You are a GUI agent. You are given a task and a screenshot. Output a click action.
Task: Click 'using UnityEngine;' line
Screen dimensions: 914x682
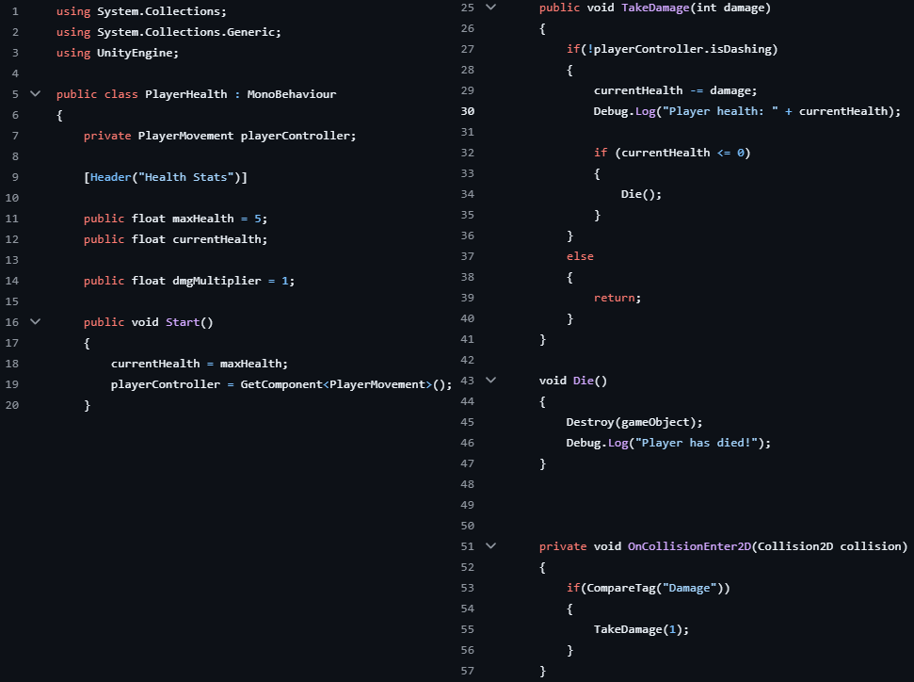tap(117, 53)
